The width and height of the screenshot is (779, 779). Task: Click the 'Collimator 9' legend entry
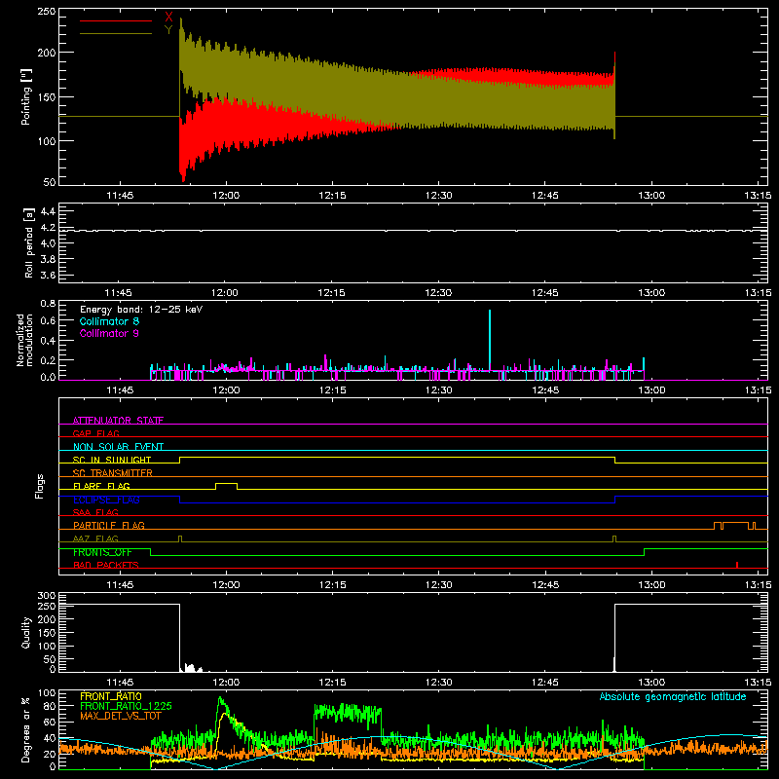pos(109,333)
